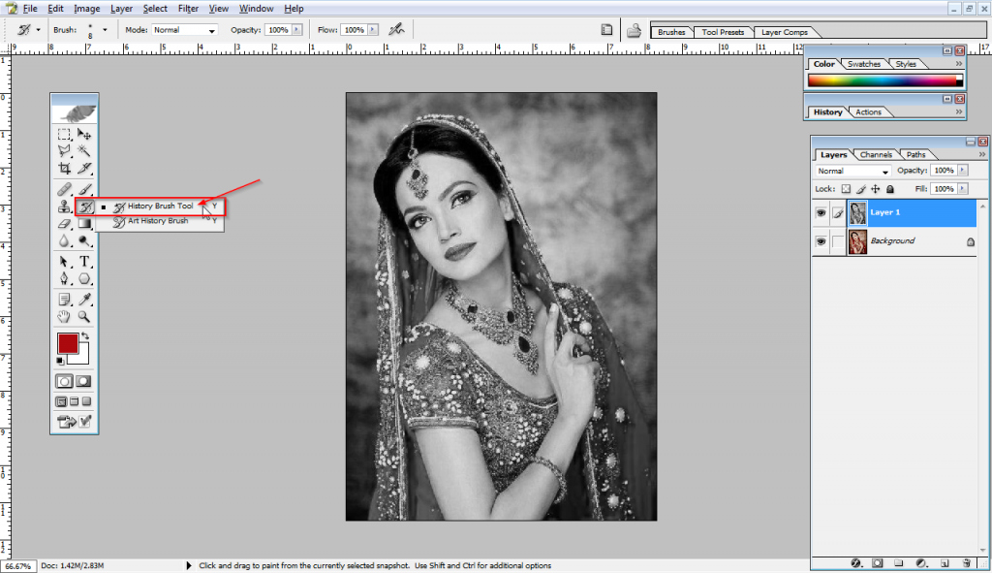992x573 pixels.
Task: Select the Clone Stamp tool
Action: tap(64, 207)
